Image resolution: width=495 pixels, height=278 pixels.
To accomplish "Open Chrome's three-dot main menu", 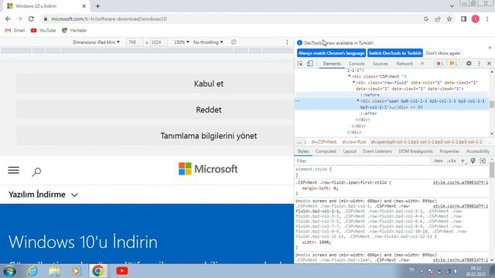I will pos(487,19).
